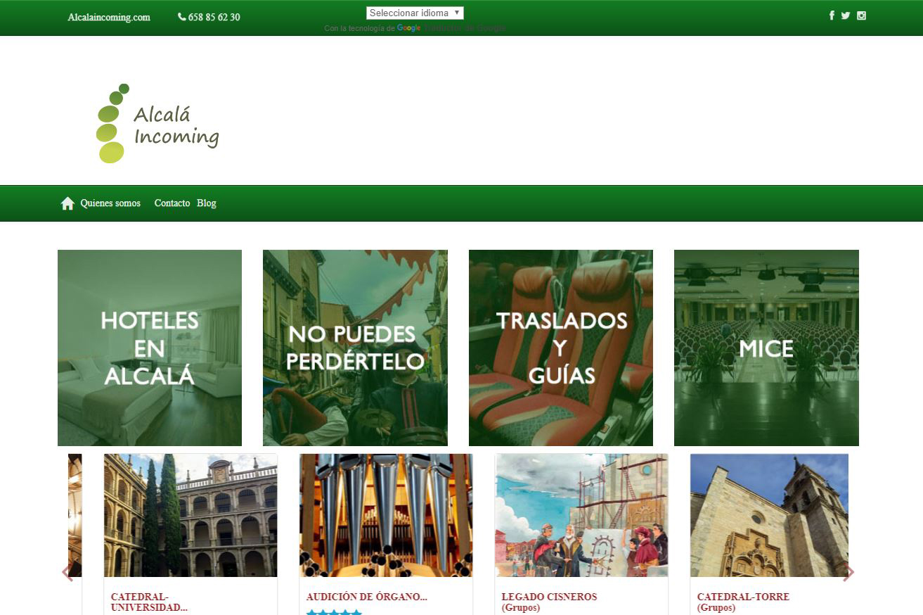The height and width of the screenshot is (615, 923).
Task: Click the left carousel arrow
Action: pos(68,573)
